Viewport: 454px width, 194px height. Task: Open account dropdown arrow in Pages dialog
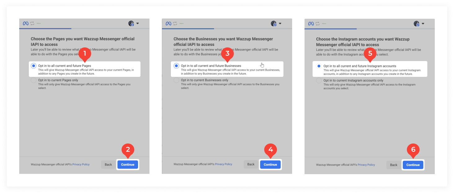click(137, 24)
